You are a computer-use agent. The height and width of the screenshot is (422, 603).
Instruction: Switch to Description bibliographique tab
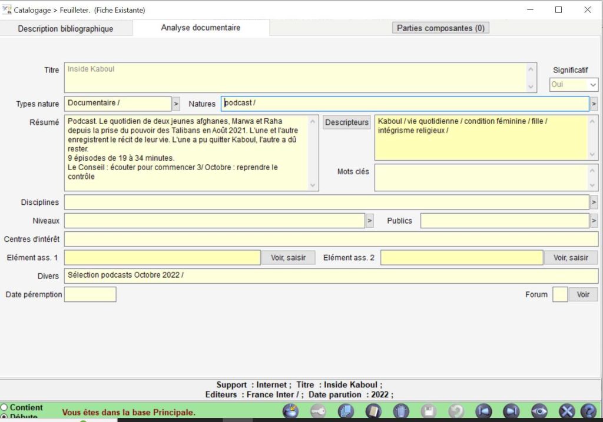[x=65, y=29]
